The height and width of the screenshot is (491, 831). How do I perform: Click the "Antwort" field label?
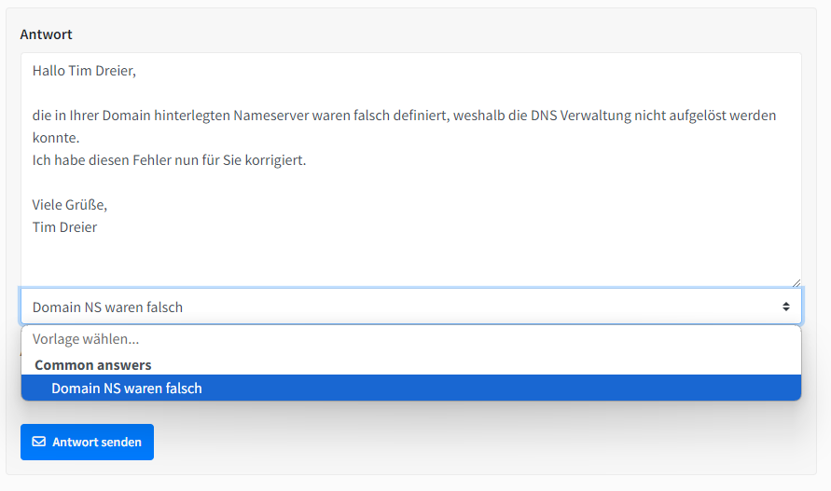pos(46,34)
